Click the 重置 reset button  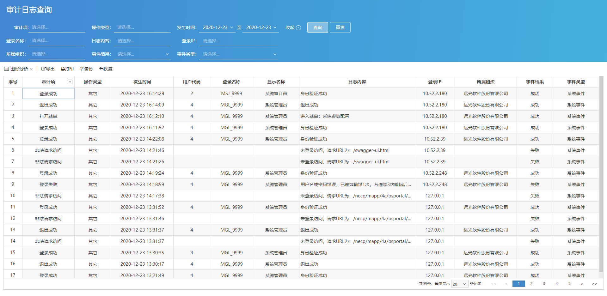pos(340,27)
